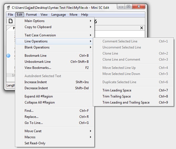Open the Format menu
This screenshot has height=149, width=176.
31,15
